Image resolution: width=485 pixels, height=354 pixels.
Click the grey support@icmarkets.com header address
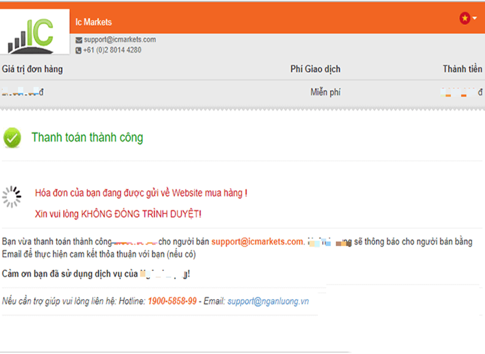pyautogui.click(x=120, y=40)
